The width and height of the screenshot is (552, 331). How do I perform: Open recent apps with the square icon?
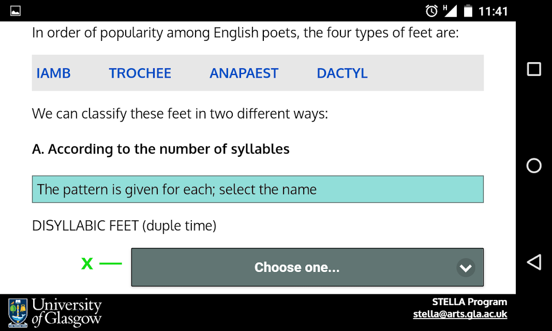click(x=534, y=69)
